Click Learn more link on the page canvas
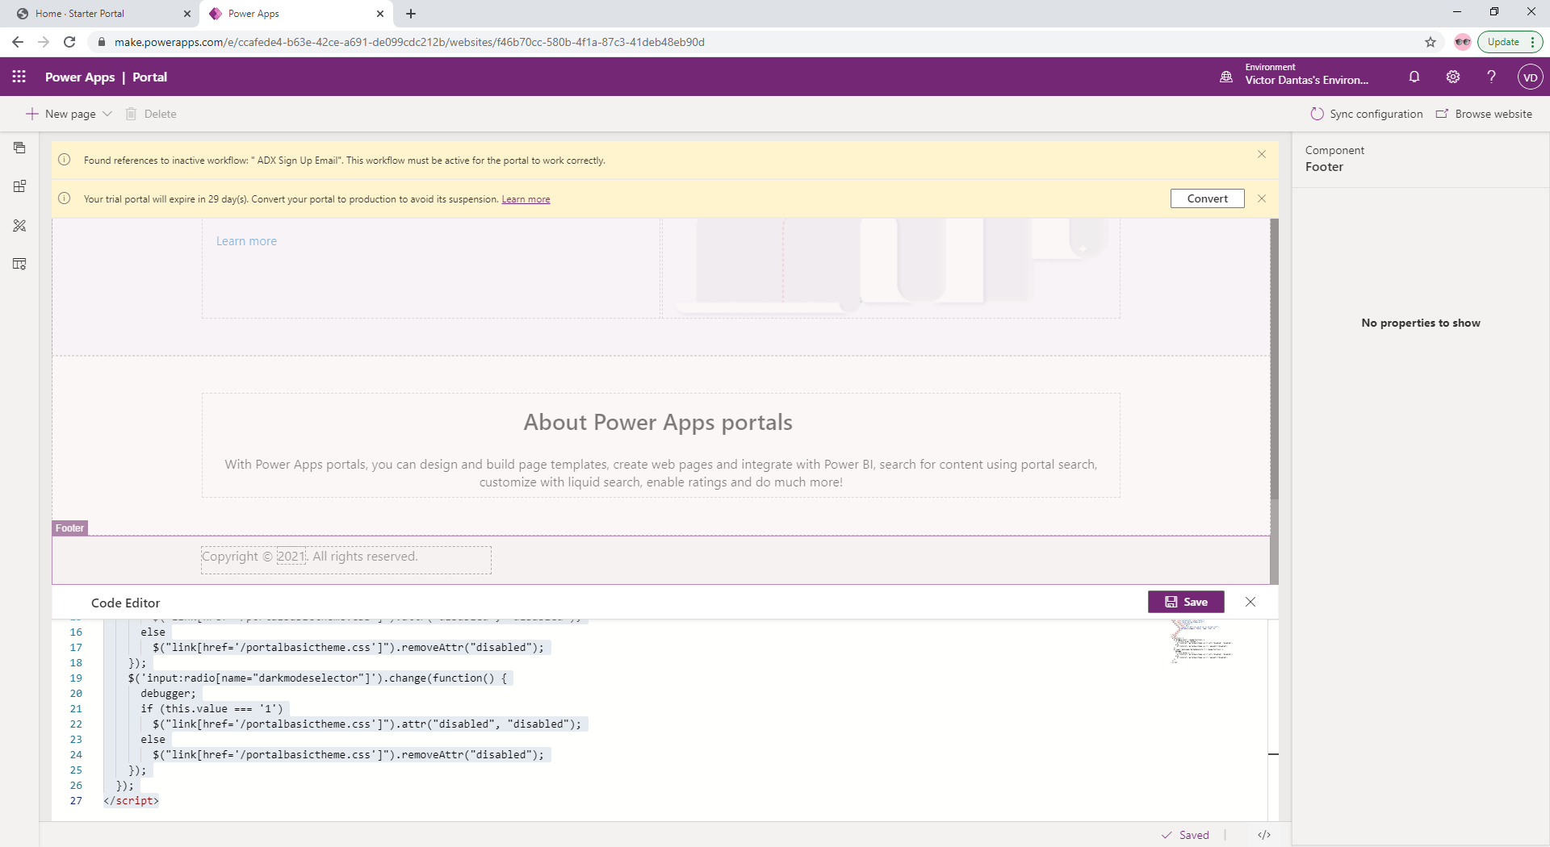1550x847 pixels. (x=246, y=241)
